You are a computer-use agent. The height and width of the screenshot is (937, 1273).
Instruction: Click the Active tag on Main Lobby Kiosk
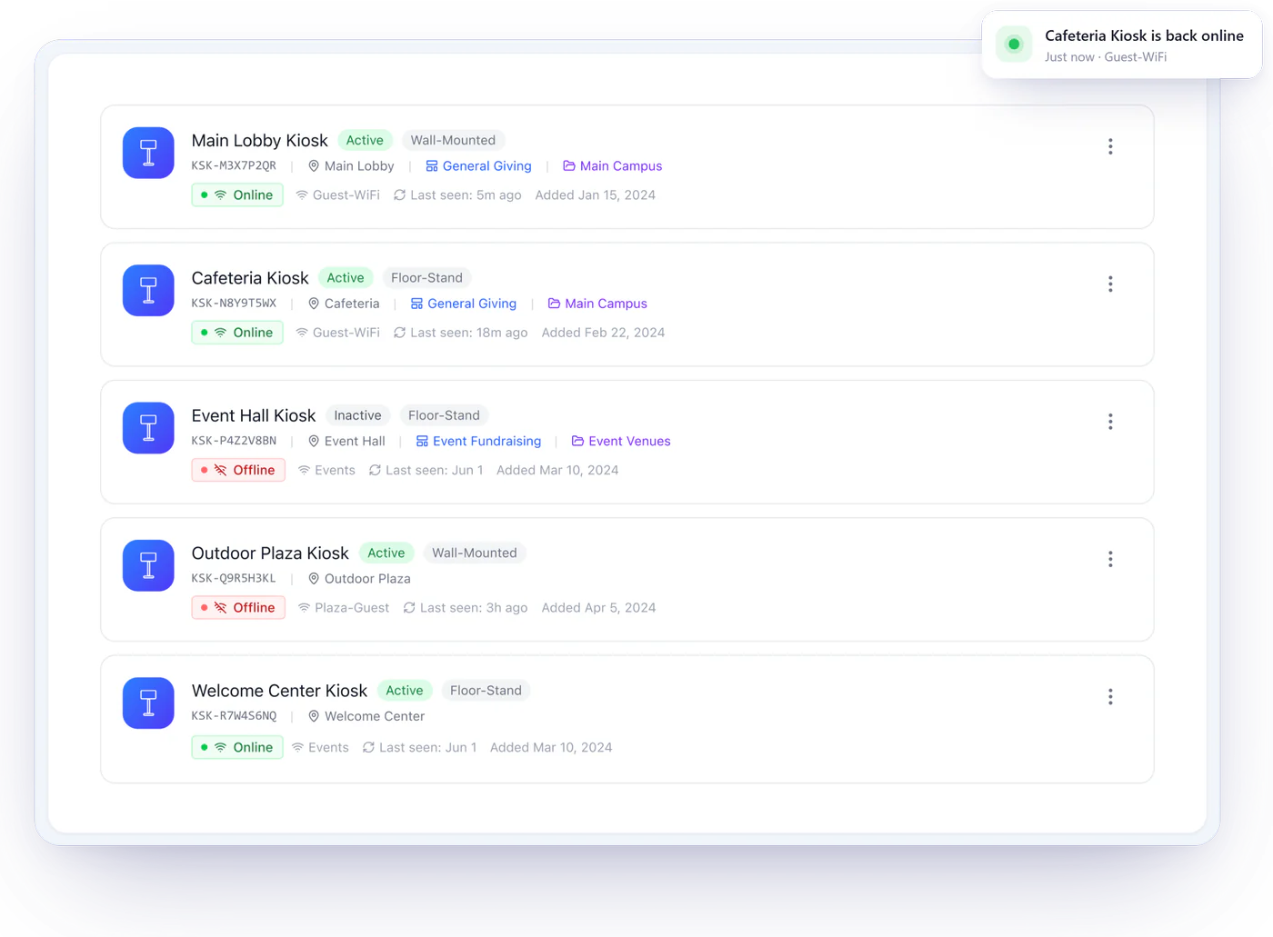coord(365,140)
